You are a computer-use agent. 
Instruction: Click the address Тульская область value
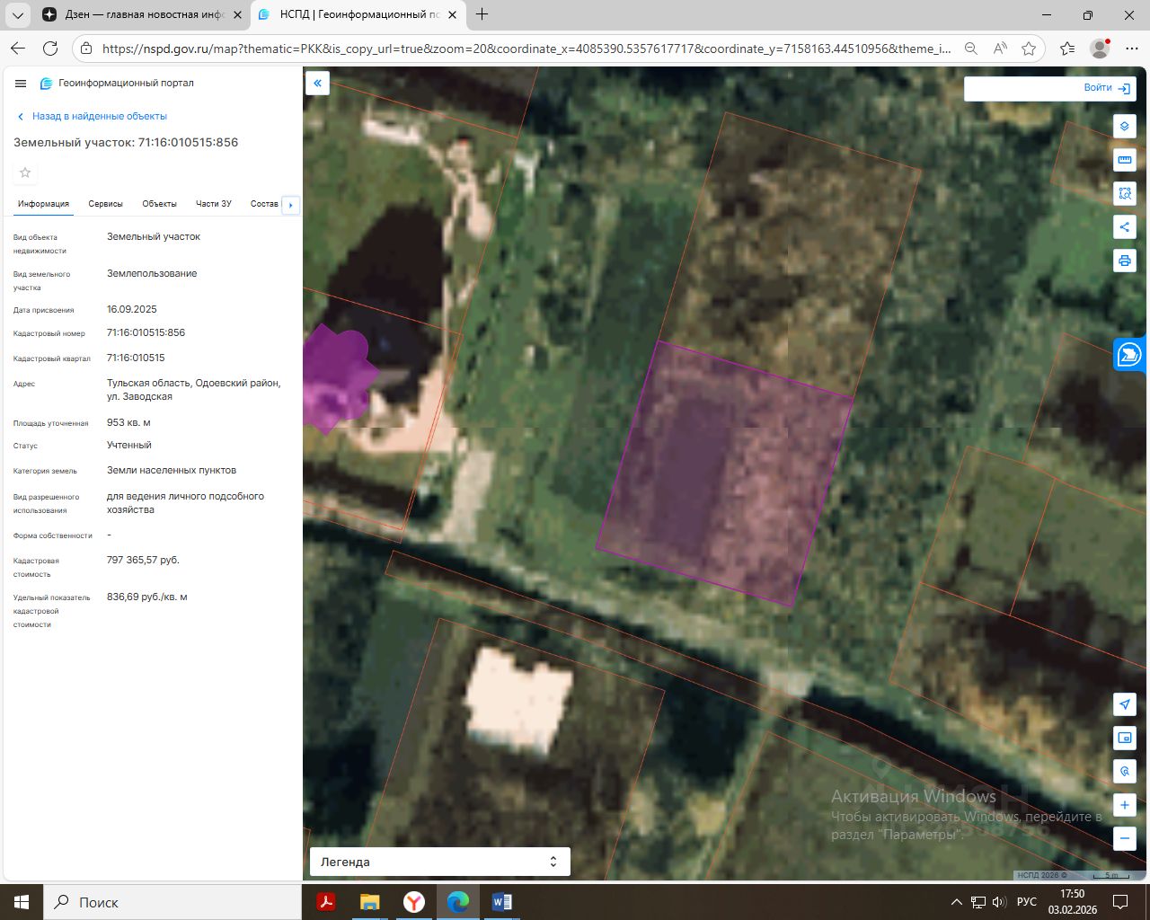pos(194,390)
